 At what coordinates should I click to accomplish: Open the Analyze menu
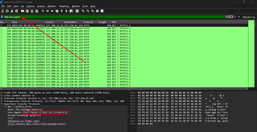[x=41, y=6]
